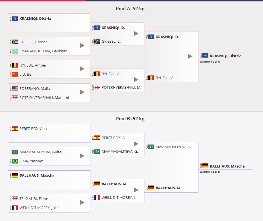Click play arrow for Ryheul vs Liu match
Viewport: 263px width, 221px height.
pyautogui.click(x=82, y=69)
